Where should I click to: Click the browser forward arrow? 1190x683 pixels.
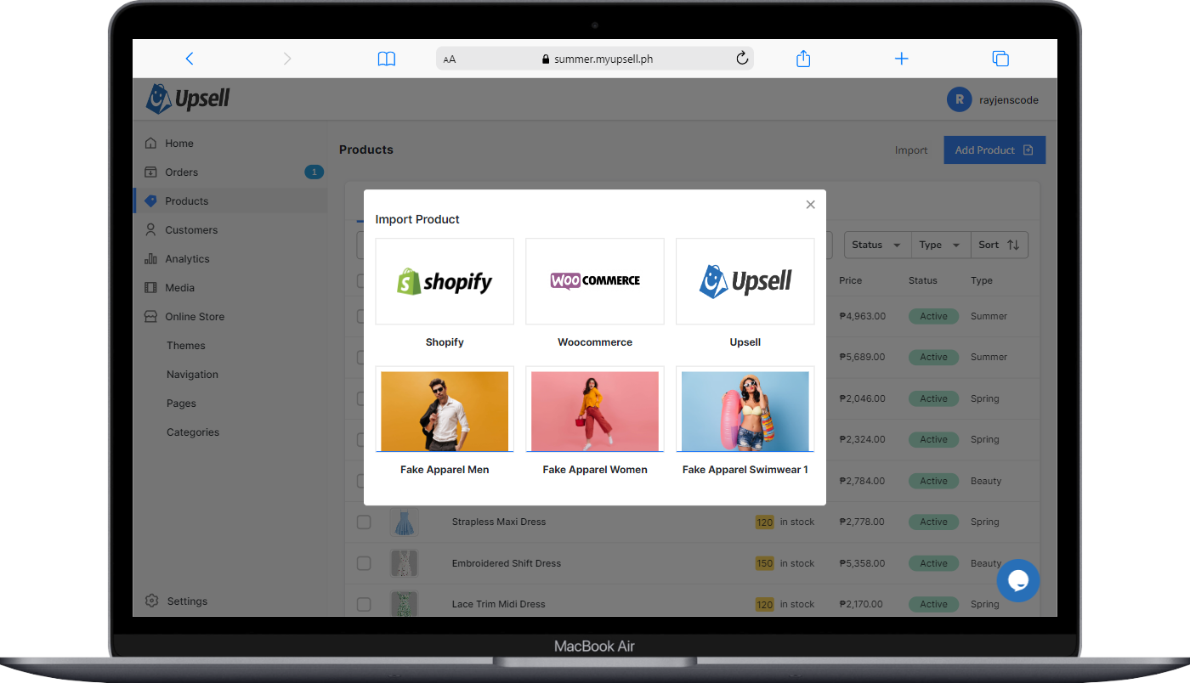pos(287,59)
